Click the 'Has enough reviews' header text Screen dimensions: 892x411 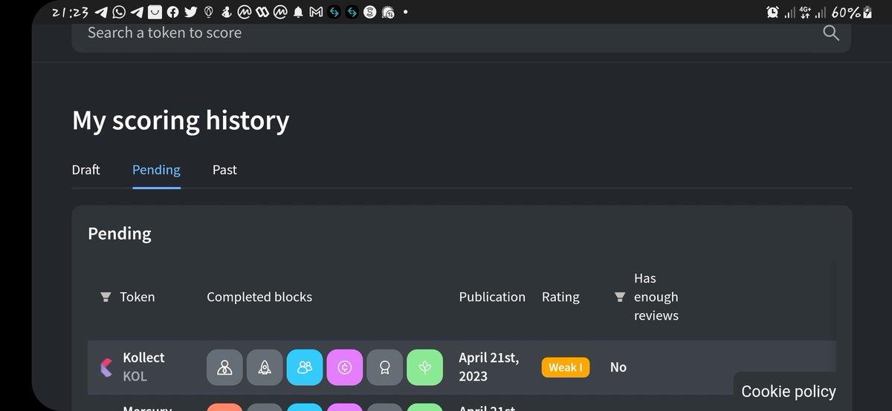tap(656, 297)
